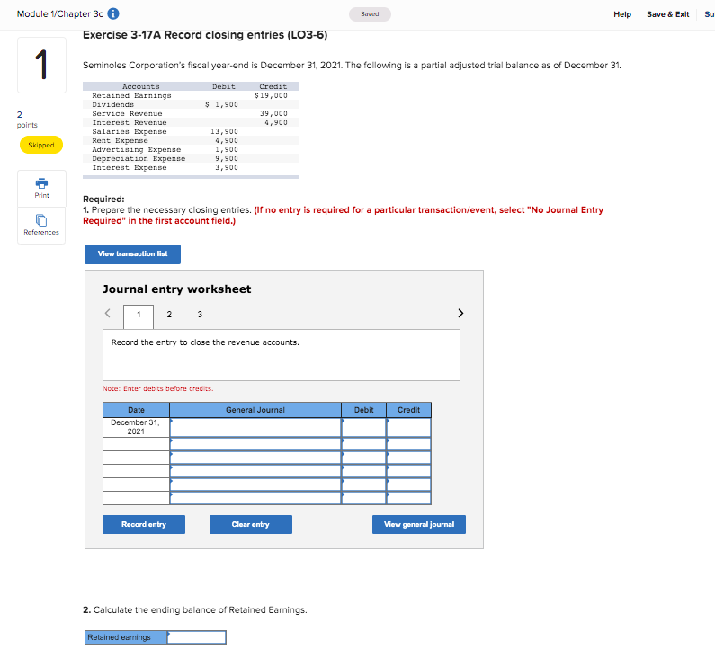The height and width of the screenshot is (667, 715).
Task: Click fifth row Credit cell
Action: (408, 485)
